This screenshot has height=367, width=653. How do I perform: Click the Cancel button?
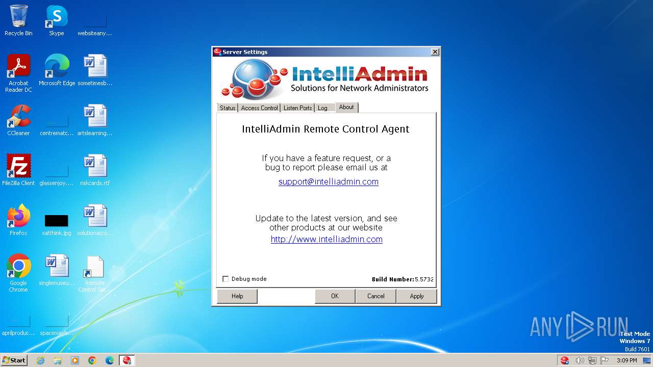pos(376,296)
